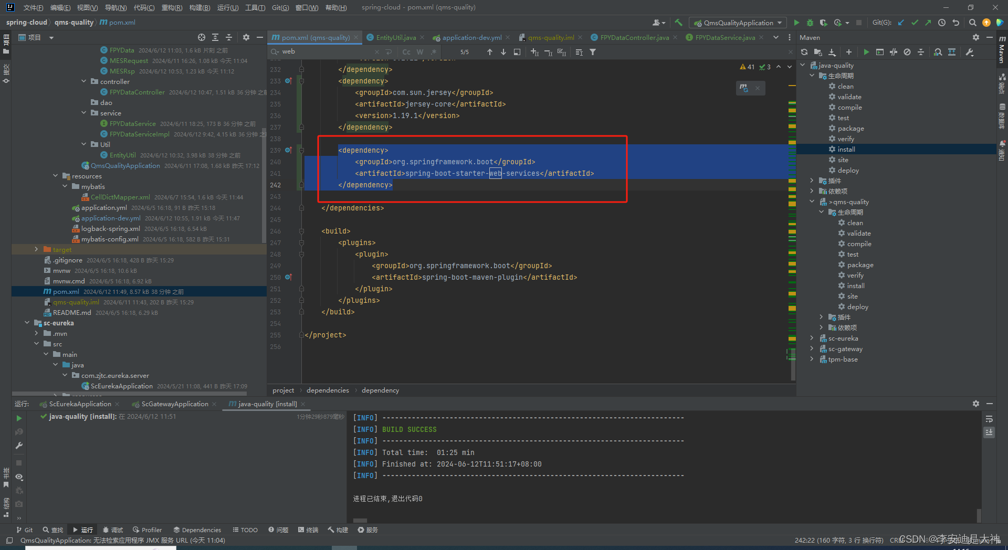Select ScGatewayApplication run tab
The image size is (1008, 550).
[x=175, y=404]
